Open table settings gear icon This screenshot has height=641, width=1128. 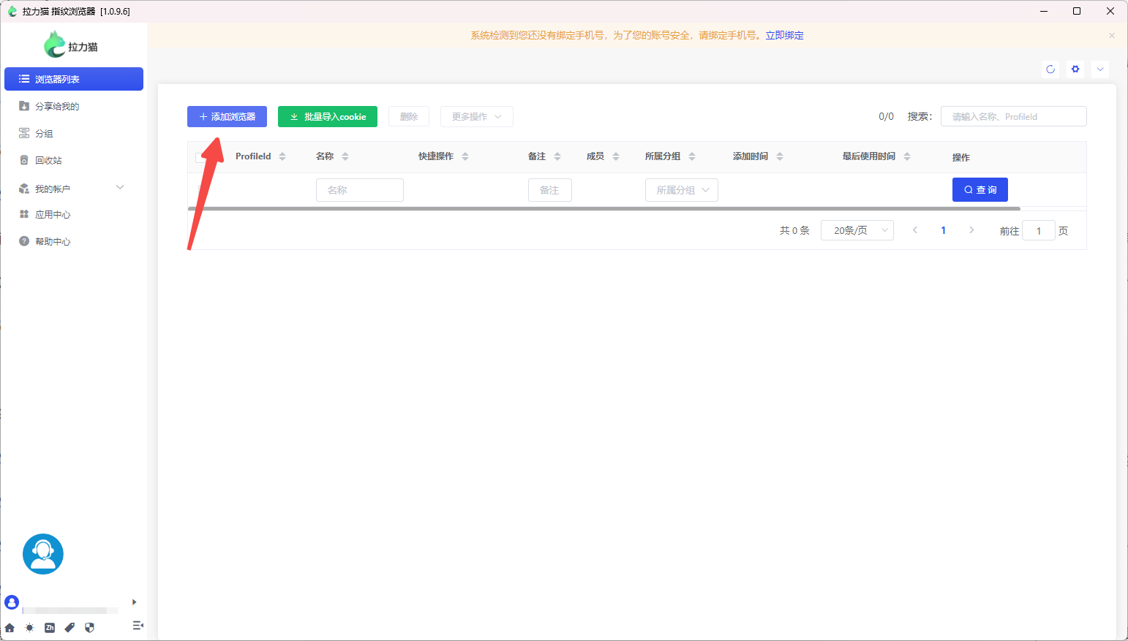coord(1075,69)
